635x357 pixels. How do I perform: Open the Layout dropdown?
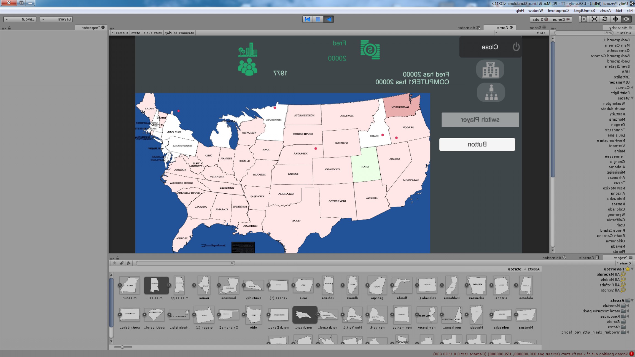[x=20, y=19]
